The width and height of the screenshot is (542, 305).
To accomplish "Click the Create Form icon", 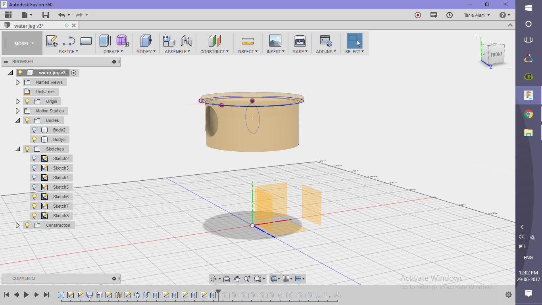I will 122,41.
